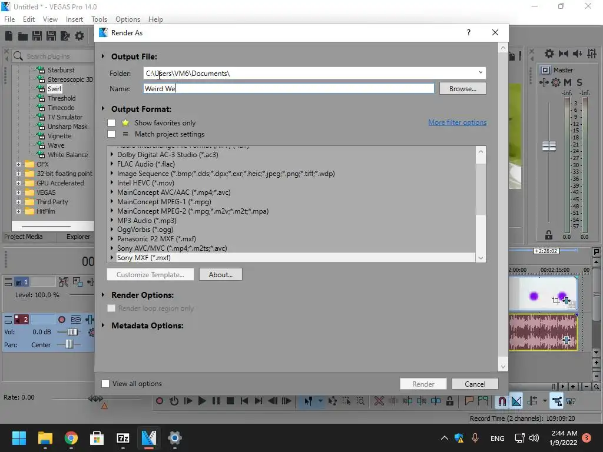603x452 pixels.
Task: Open the Edit menu
Action: tap(29, 19)
